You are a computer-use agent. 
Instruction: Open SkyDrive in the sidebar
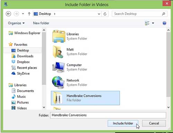[x=23, y=74]
